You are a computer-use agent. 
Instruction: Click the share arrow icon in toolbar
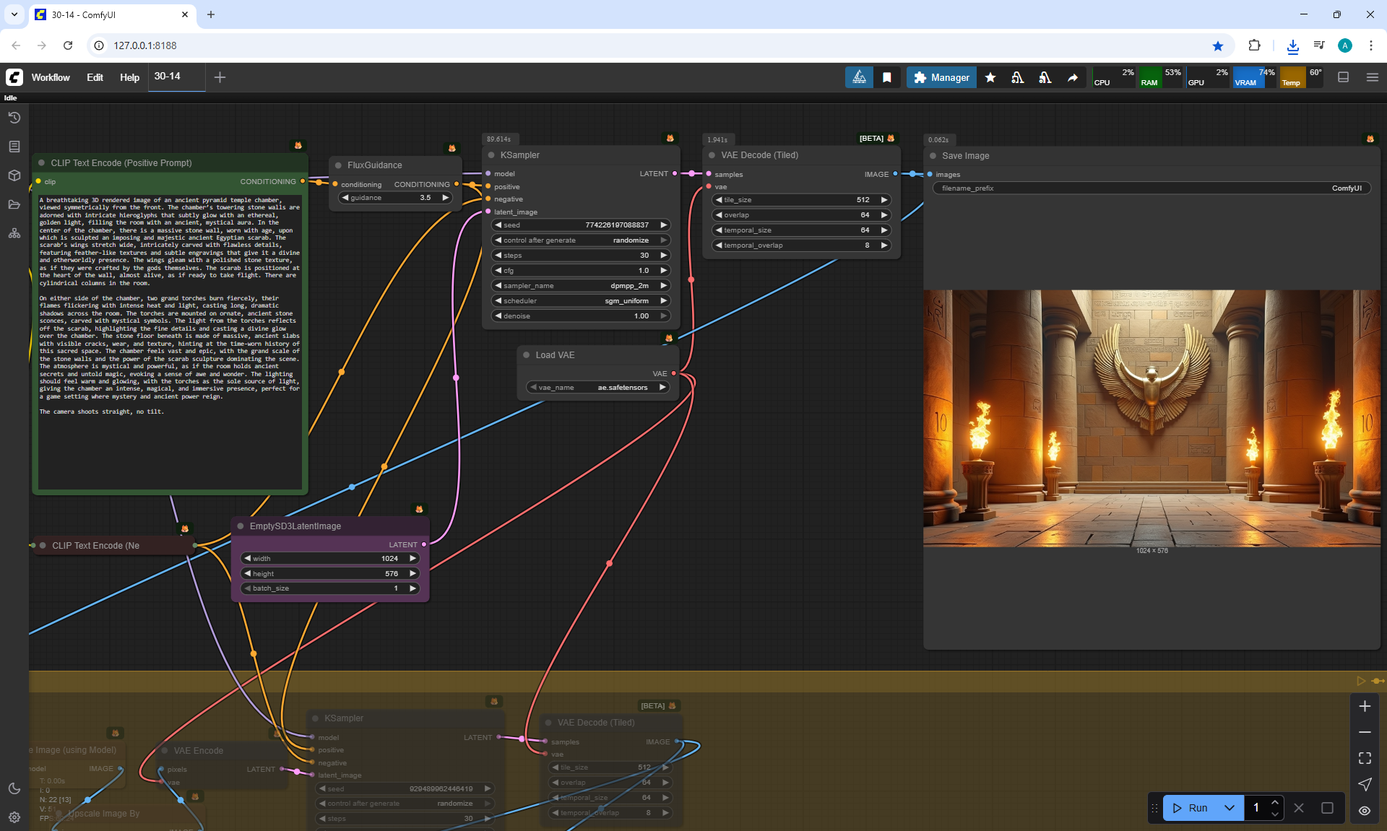point(1073,77)
